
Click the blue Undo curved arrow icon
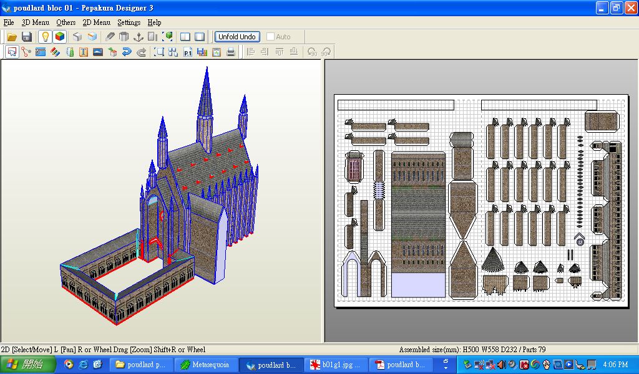point(127,52)
